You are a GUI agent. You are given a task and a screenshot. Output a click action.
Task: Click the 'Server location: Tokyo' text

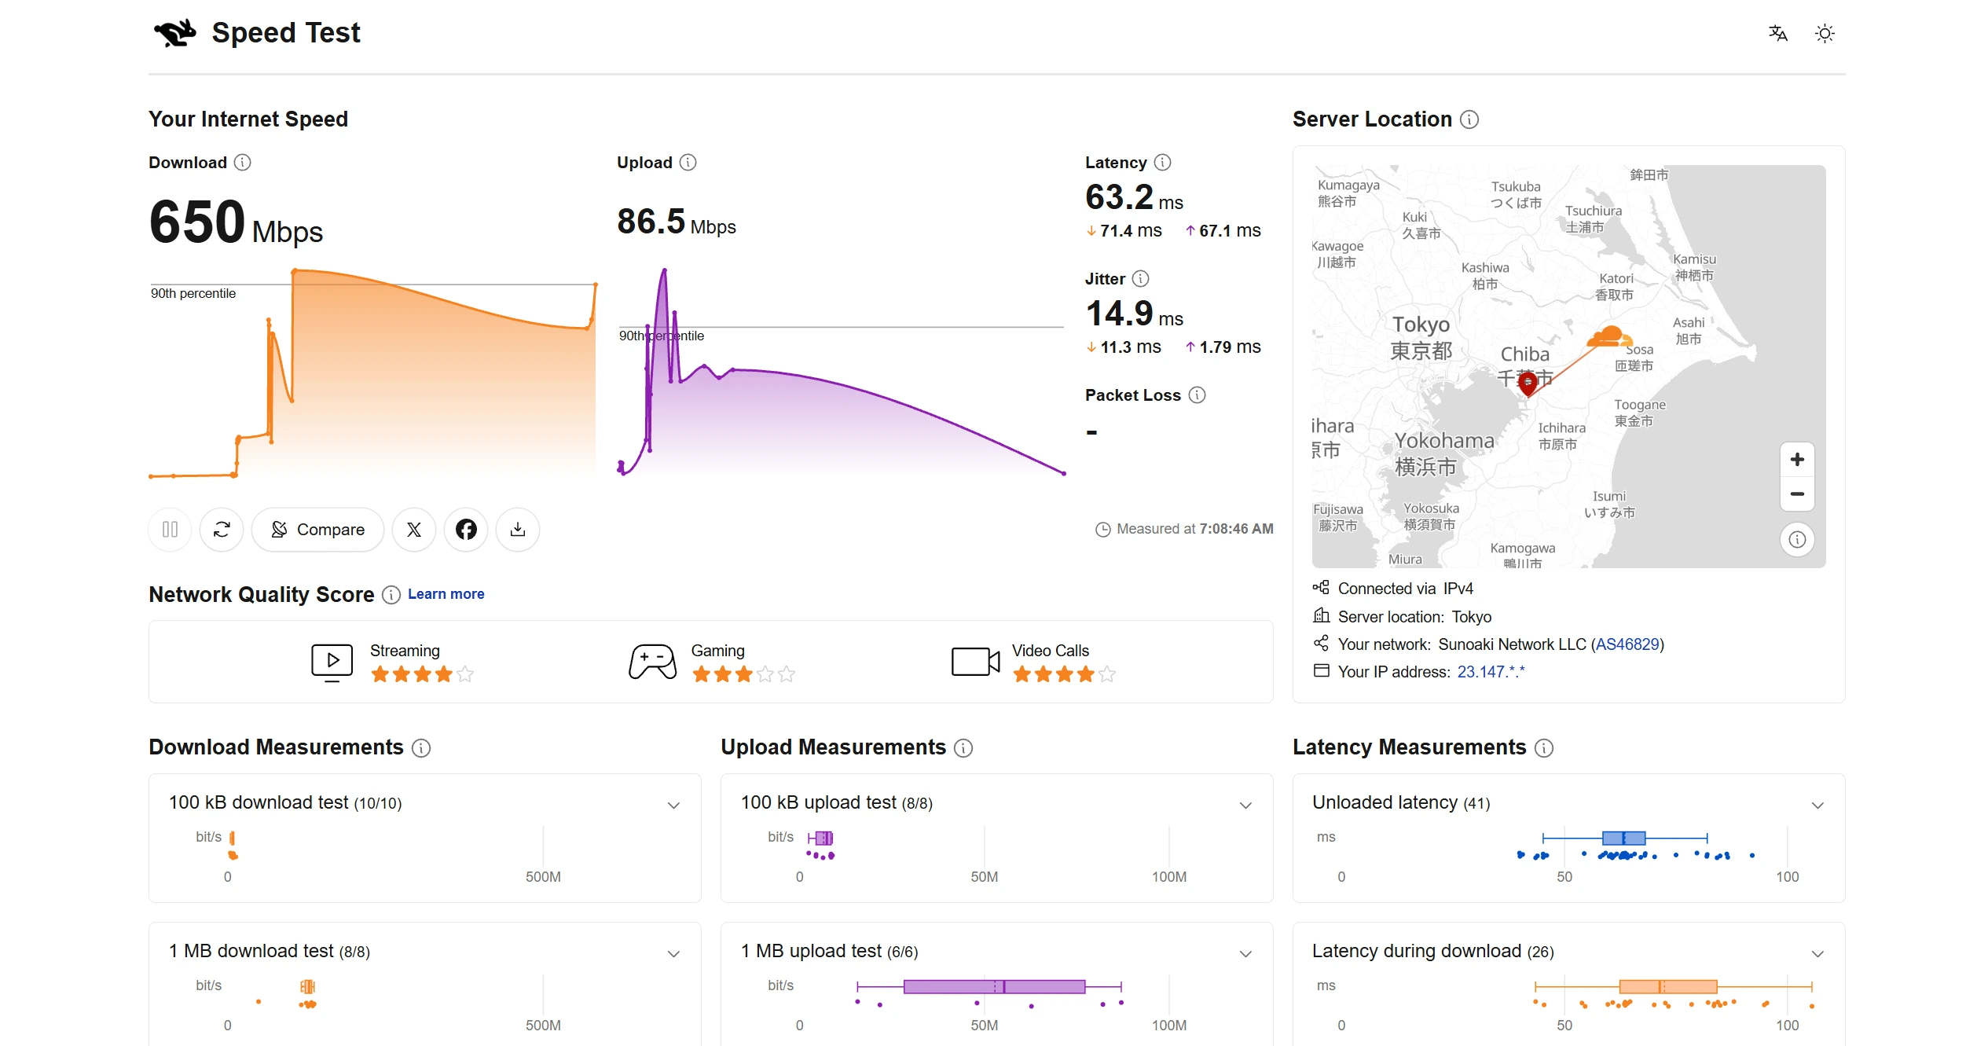[1414, 617]
